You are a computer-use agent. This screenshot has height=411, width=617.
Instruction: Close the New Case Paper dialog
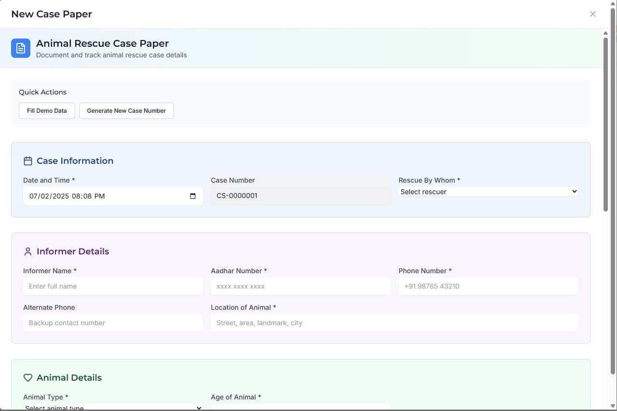pyautogui.click(x=593, y=14)
